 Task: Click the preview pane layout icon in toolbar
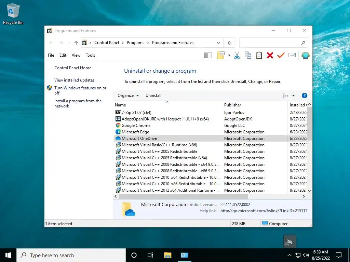pyautogui.click(x=208, y=55)
